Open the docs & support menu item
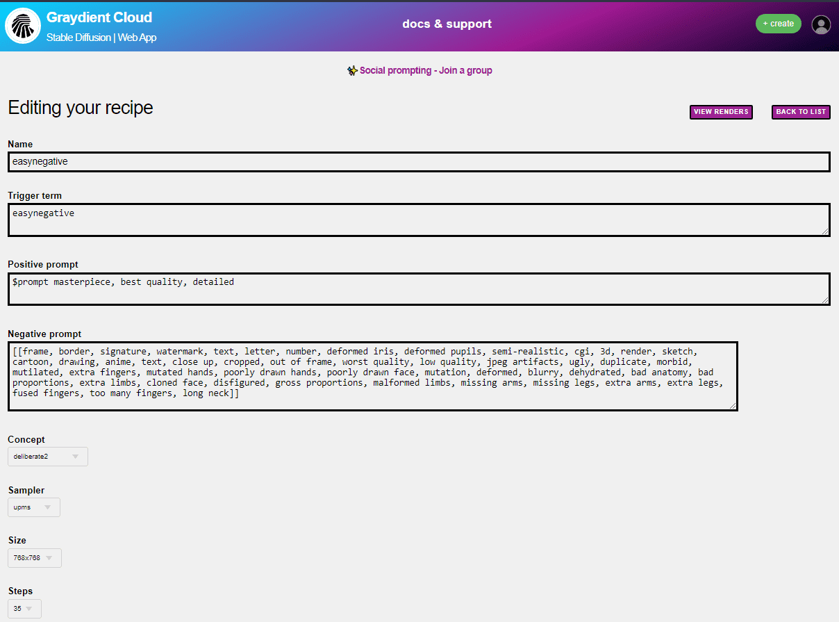 [447, 23]
